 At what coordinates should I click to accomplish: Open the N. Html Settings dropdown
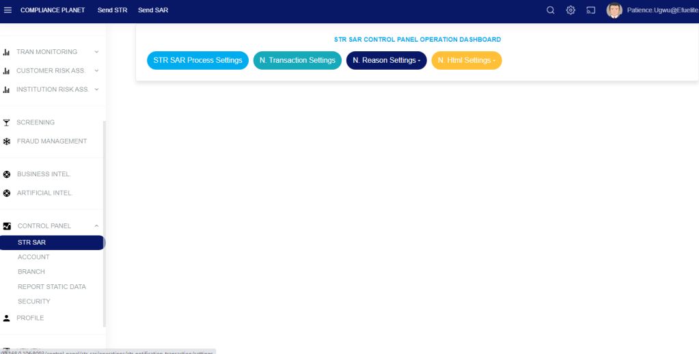pyautogui.click(x=467, y=60)
